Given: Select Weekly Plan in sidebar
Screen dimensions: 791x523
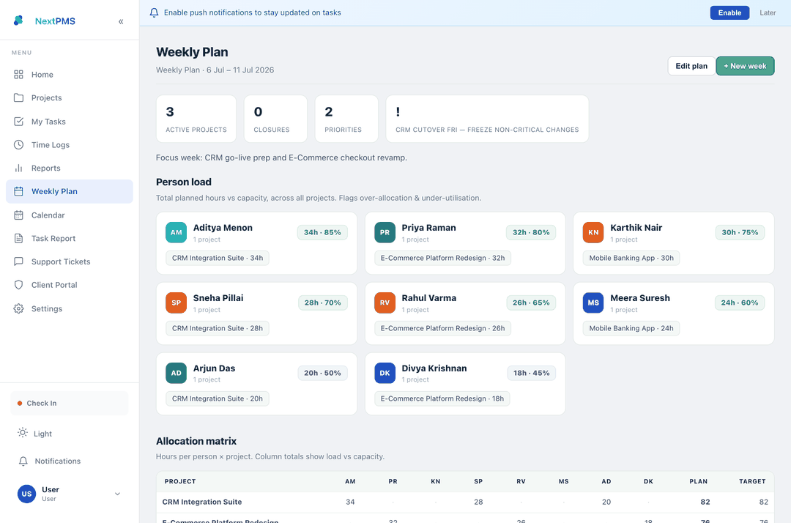Looking at the screenshot, I should [69, 192].
